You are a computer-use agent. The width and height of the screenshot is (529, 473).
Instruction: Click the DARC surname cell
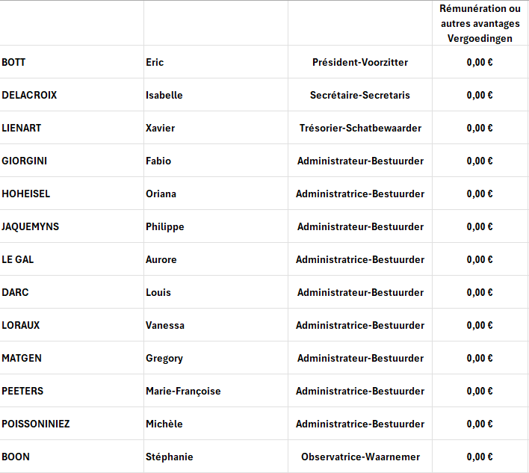[x=16, y=292]
